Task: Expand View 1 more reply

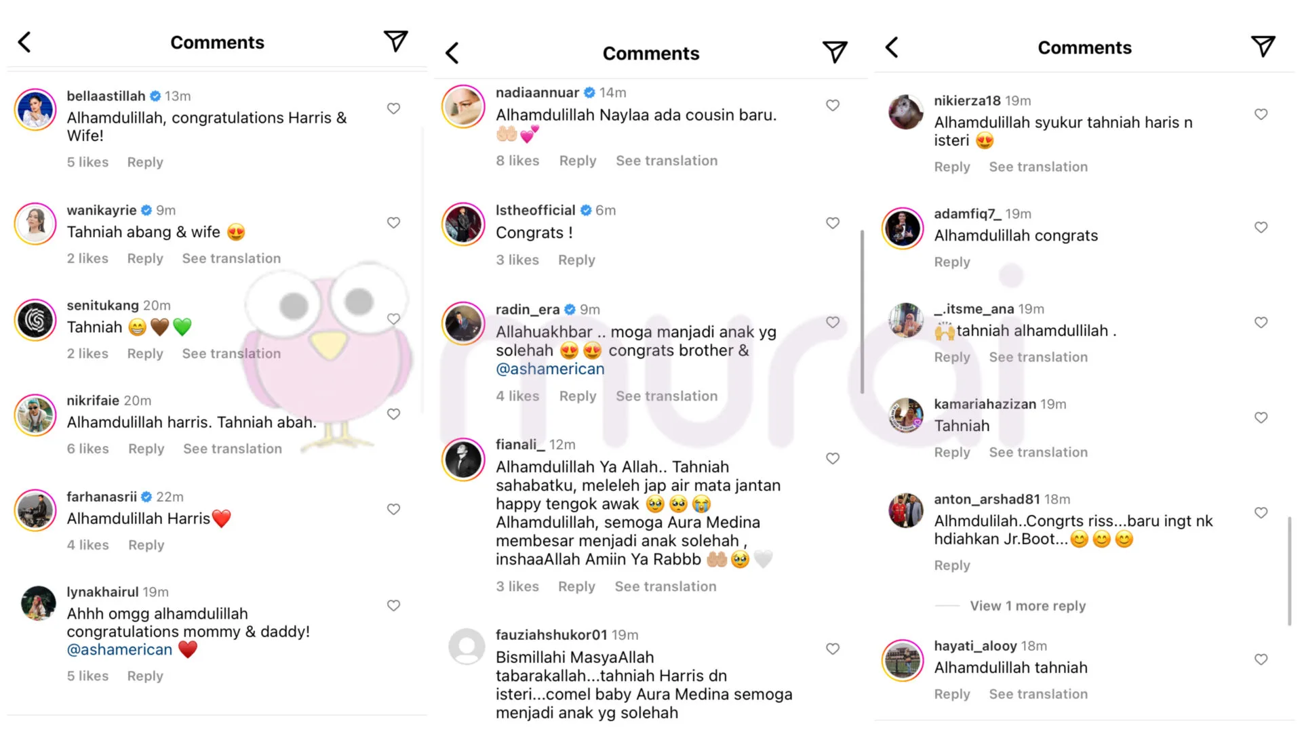Action: pos(1027,606)
